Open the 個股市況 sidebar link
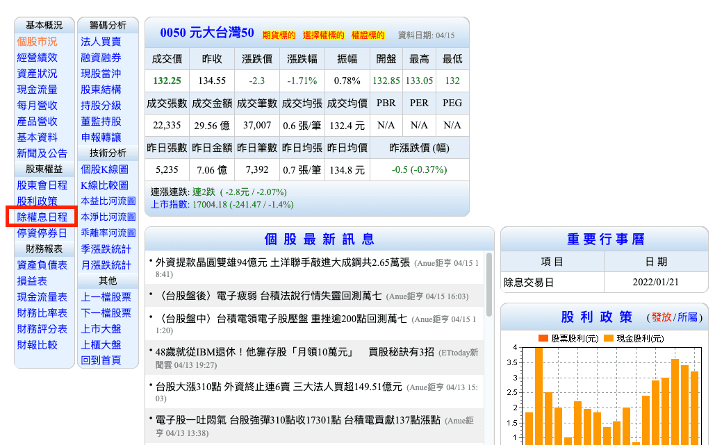 coord(37,42)
